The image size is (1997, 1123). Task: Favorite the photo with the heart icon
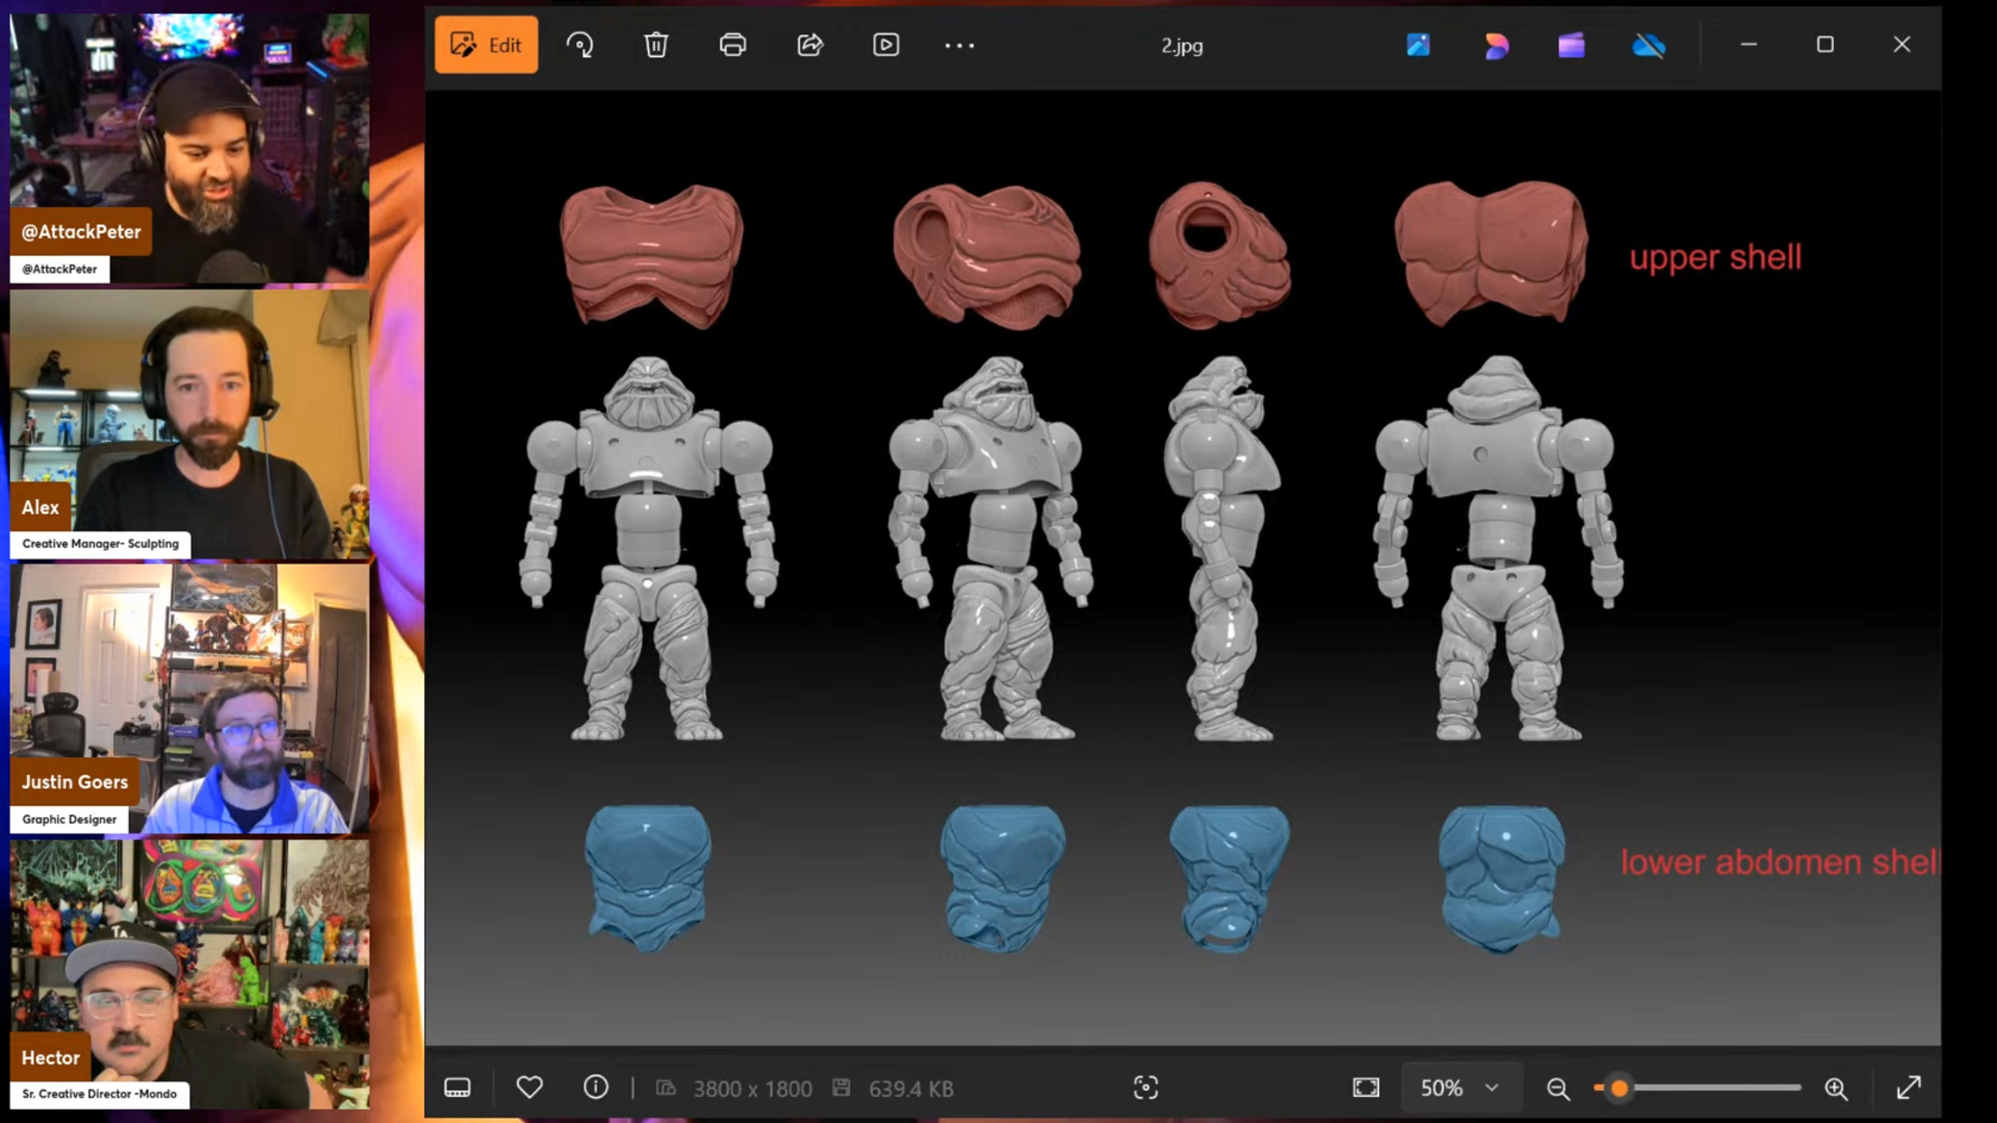point(529,1087)
